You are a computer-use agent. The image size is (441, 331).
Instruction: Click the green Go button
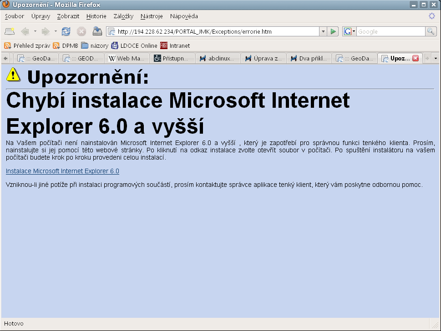click(333, 31)
